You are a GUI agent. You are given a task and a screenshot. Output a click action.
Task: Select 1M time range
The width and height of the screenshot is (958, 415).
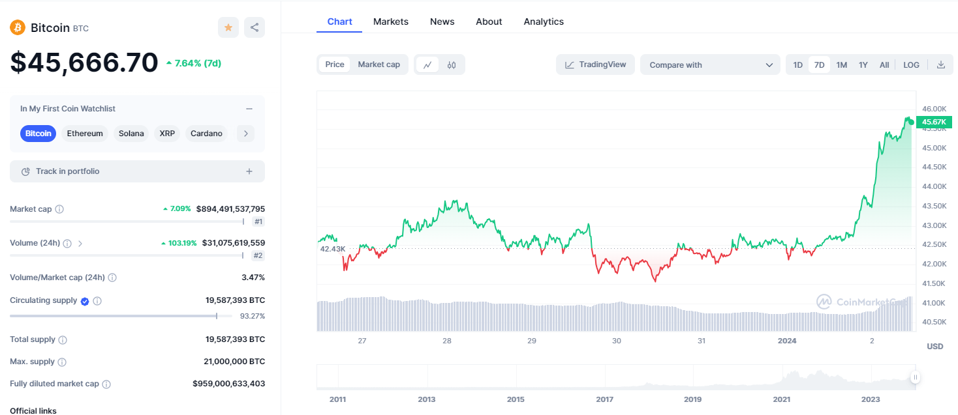[x=842, y=64]
